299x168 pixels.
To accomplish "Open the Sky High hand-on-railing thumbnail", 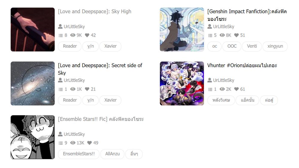I will (x=33, y=29).
